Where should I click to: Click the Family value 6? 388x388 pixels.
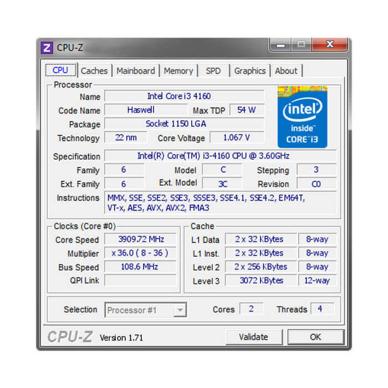(124, 170)
